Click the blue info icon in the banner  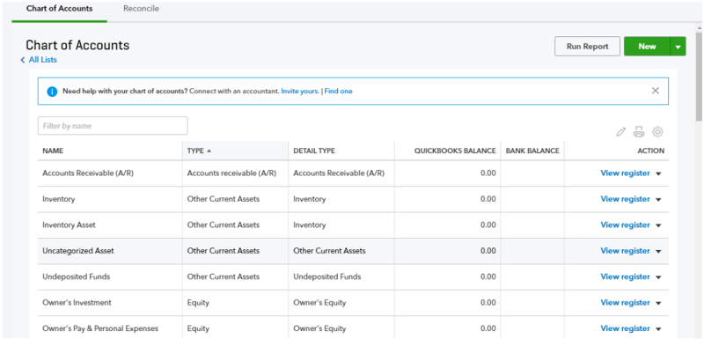point(52,92)
